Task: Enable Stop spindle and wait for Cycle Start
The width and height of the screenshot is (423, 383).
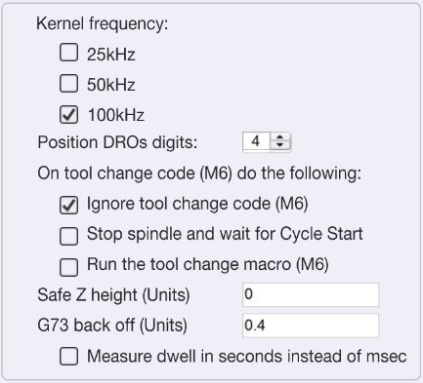Action: click(68, 236)
